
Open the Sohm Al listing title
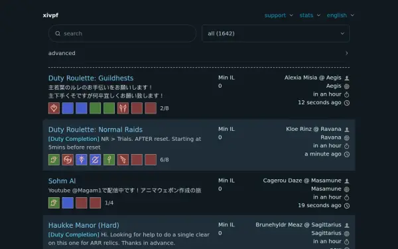[x=62, y=181]
